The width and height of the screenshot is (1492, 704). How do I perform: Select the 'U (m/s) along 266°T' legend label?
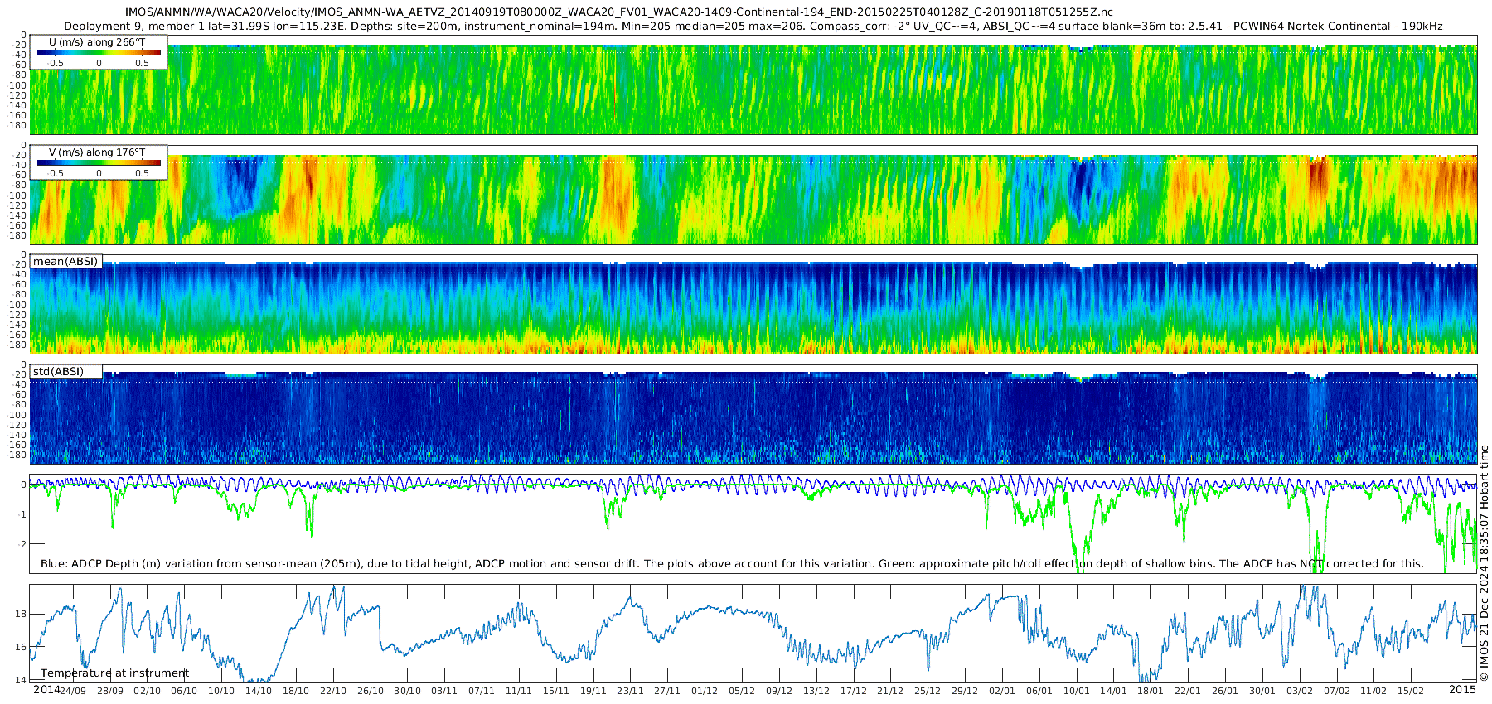pyautogui.click(x=97, y=41)
